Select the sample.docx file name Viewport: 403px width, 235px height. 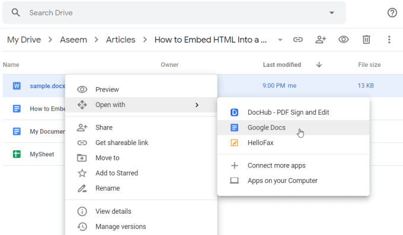[x=47, y=86]
